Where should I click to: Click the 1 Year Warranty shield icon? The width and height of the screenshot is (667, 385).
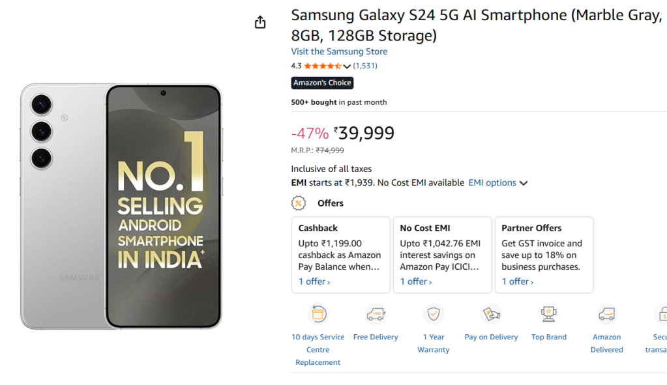coord(434,314)
